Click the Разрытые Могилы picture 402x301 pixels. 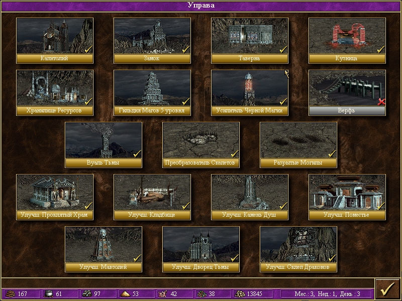pyautogui.click(x=298, y=140)
